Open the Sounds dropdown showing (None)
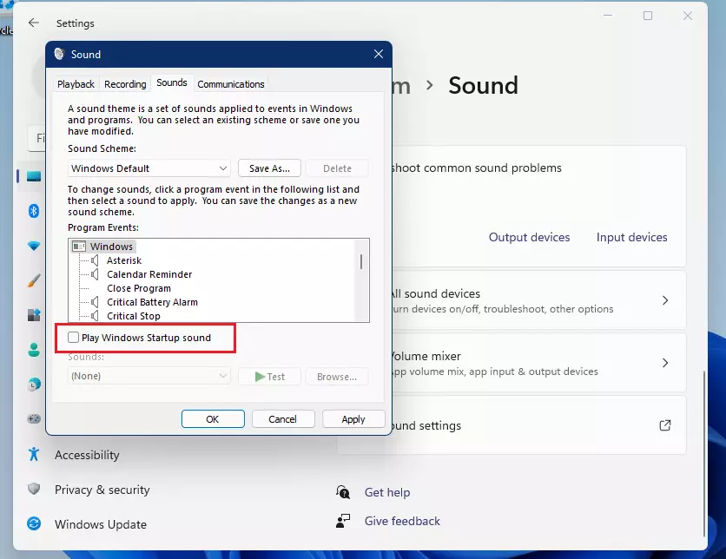 [149, 376]
